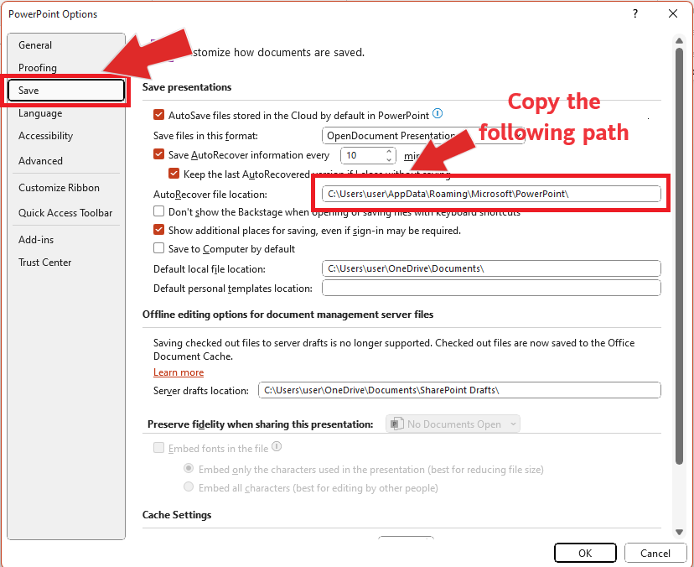Click the minutes stepper down arrow
The width and height of the screenshot is (694, 567).
coord(389,159)
